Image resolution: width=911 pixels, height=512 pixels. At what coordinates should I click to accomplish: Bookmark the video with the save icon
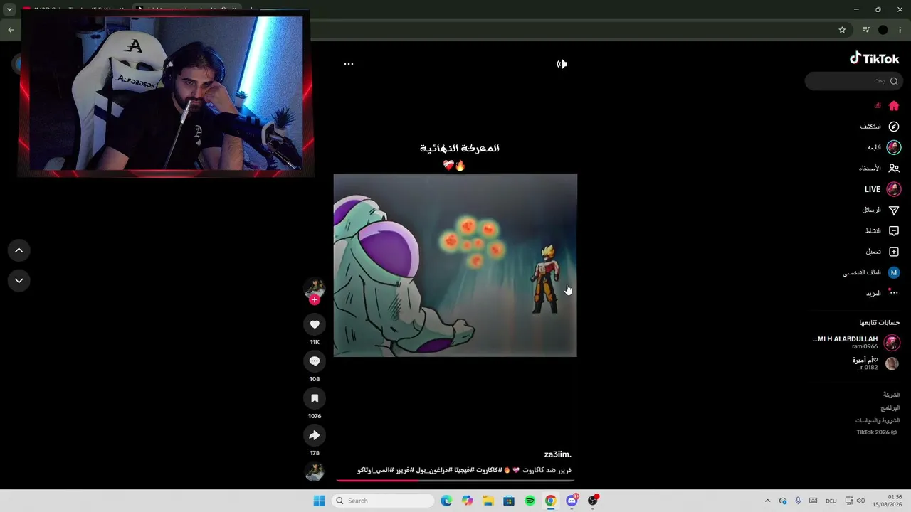(315, 398)
